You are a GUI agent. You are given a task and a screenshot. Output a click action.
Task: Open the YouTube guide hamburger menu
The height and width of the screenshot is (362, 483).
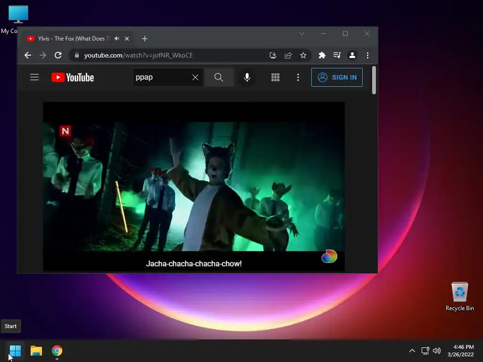34,77
